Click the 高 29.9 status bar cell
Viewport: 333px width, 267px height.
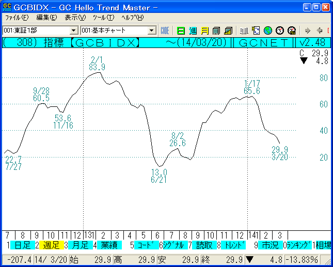click(x=134, y=260)
